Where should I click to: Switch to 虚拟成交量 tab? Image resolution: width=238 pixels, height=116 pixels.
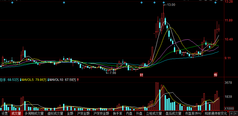tap(55, 113)
